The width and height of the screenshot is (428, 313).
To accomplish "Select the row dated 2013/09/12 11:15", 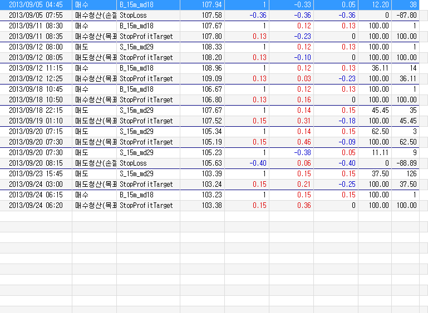I will point(209,68).
